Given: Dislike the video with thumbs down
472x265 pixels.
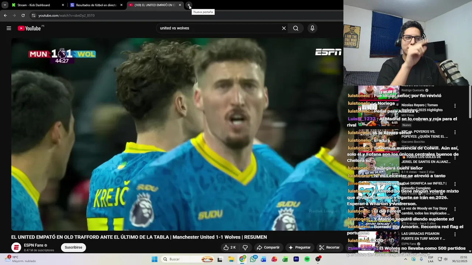Looking at the screenshot, I should (x=245, y=247).
